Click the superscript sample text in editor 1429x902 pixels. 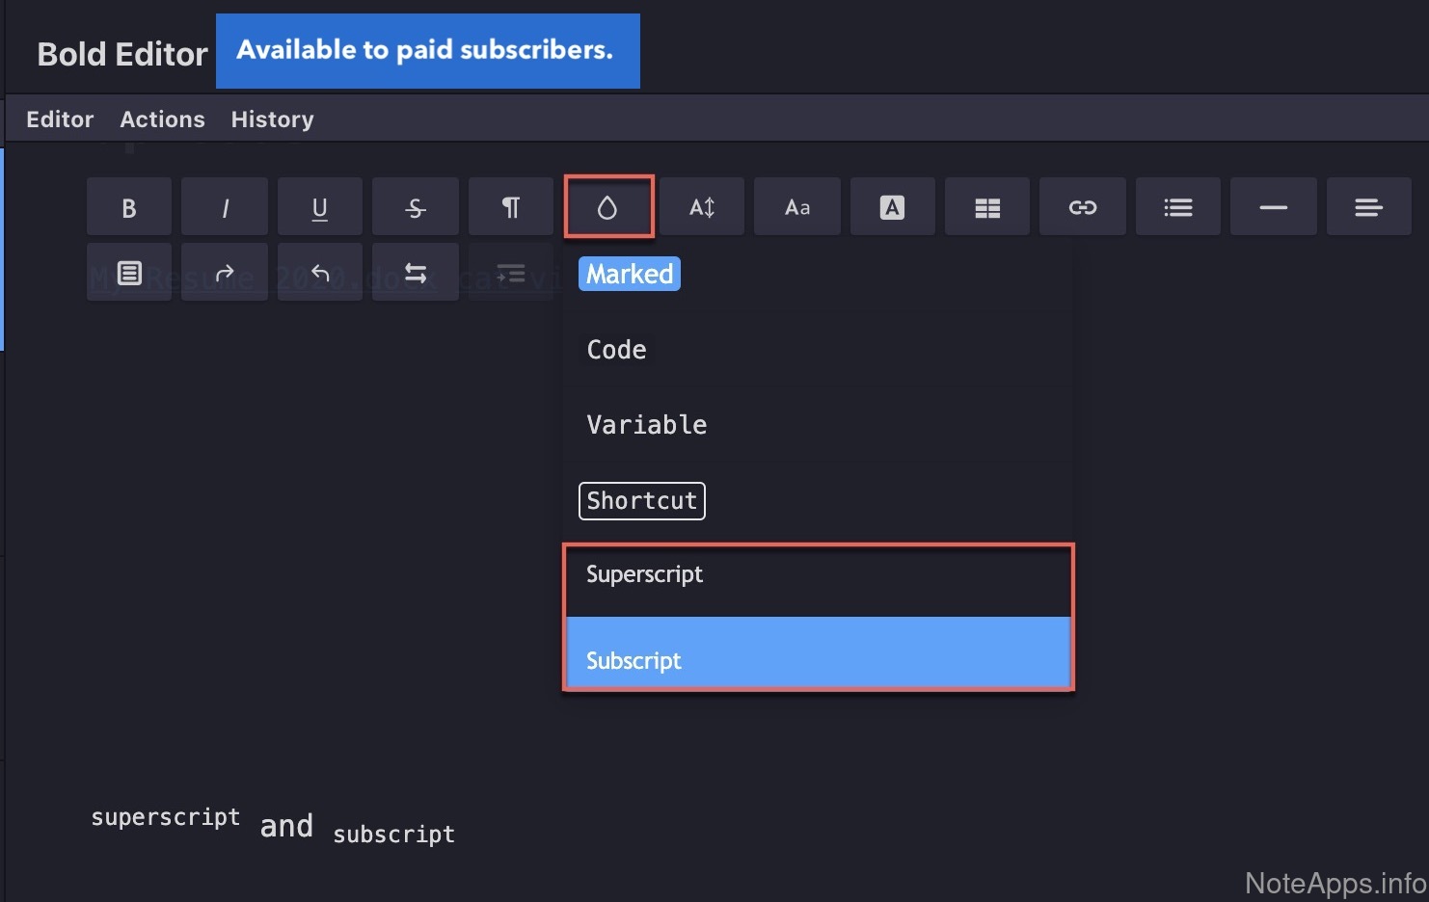[x=166, y=817]
